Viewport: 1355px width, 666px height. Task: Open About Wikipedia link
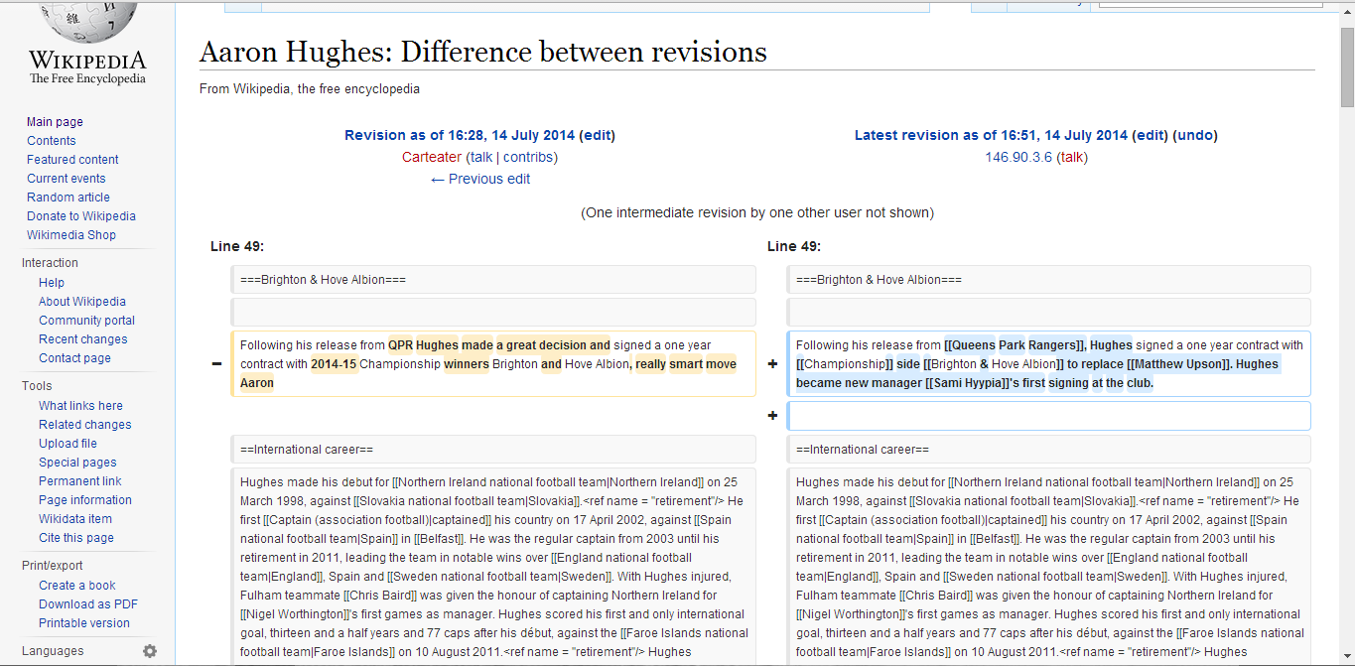click(82, 302)
